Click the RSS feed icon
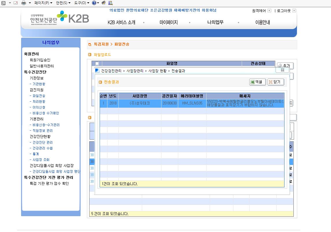 tap(3, 3)
